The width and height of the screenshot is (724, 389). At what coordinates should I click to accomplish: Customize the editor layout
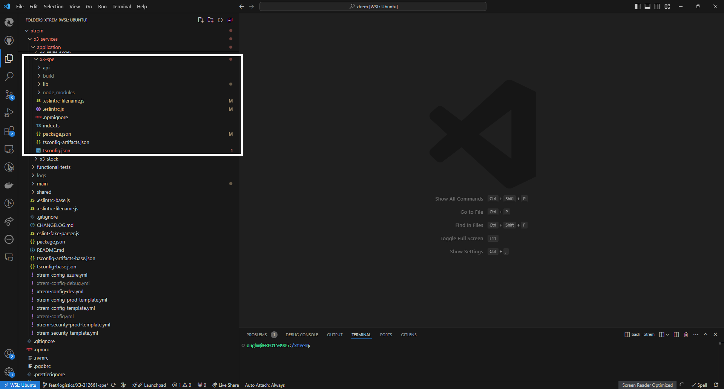[x=667, y=6]
